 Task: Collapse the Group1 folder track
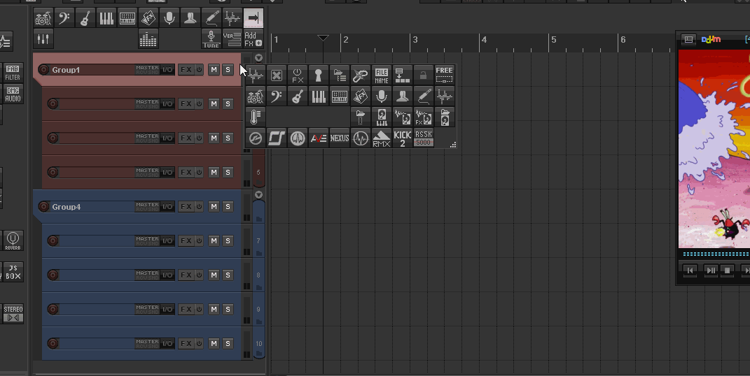click(258, 58)
